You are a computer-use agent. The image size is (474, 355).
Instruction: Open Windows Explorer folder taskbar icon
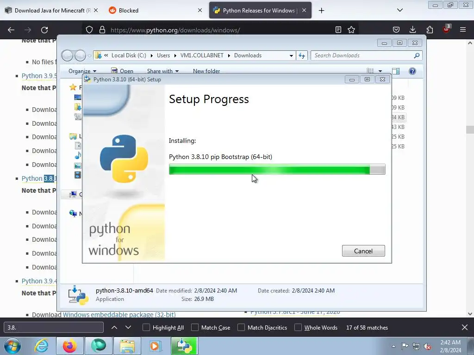click(127, 346)
